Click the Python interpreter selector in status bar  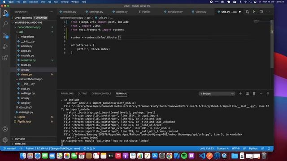pyautogui.click(x=53, y=148)
